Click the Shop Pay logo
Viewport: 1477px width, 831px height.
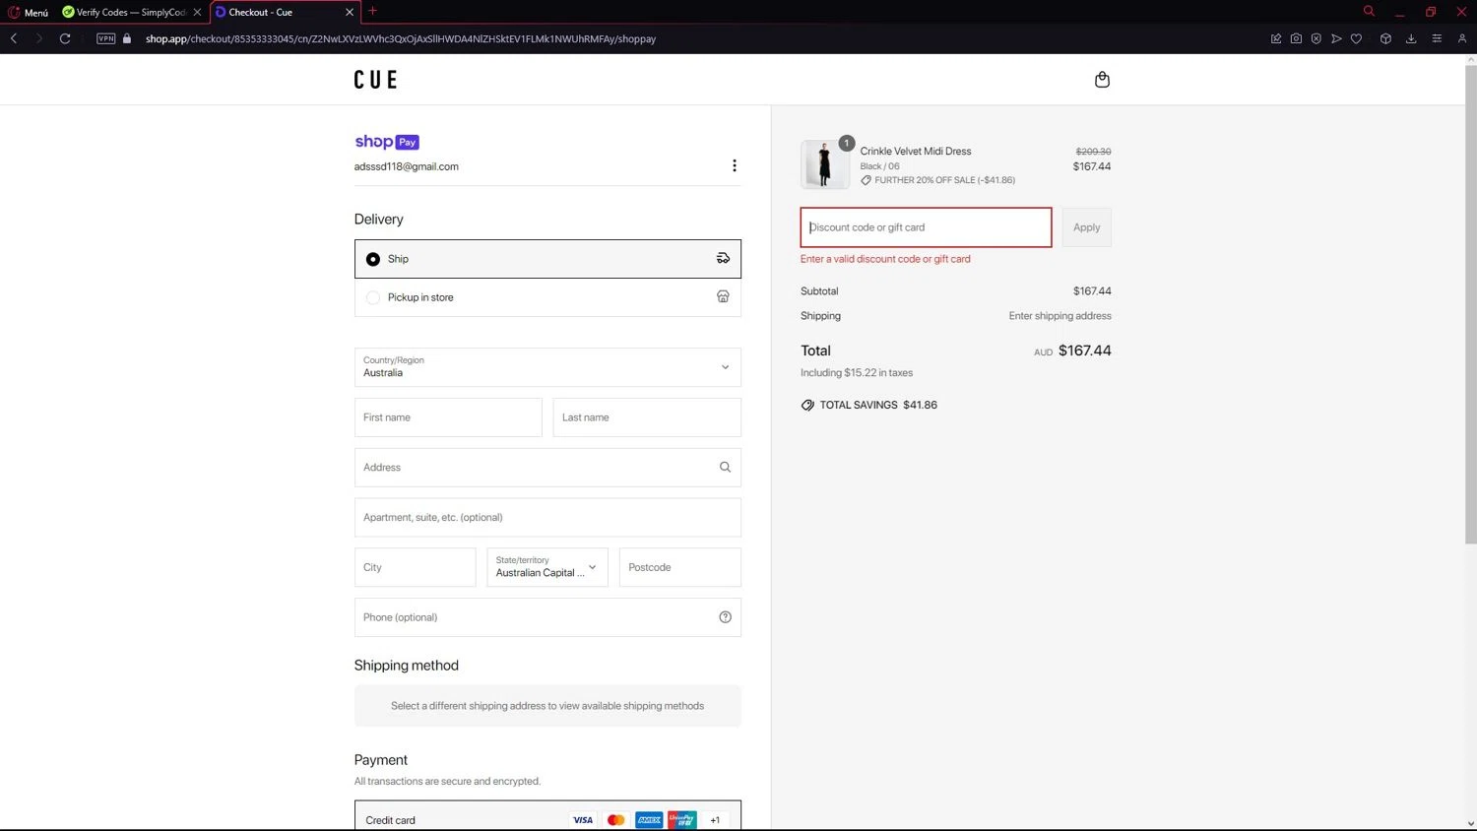[387, 142]
